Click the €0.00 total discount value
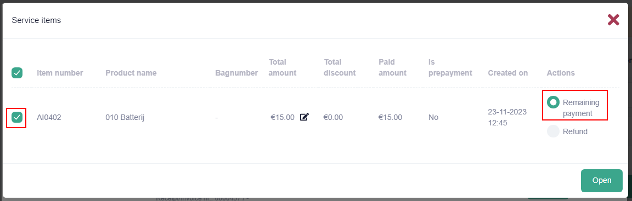The width and height of the screenshot is (632, 201). pyautogui.click(x=333, y=118)
